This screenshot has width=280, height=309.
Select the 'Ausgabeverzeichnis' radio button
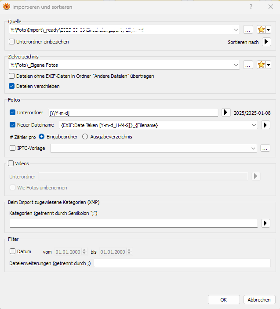click(x=85, y=137)
